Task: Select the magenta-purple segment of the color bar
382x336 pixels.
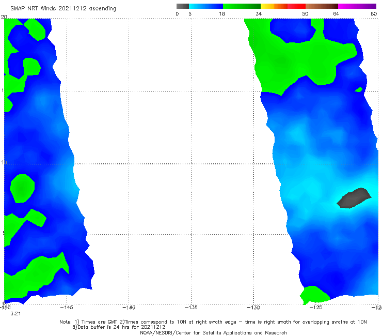Action: 357,6
